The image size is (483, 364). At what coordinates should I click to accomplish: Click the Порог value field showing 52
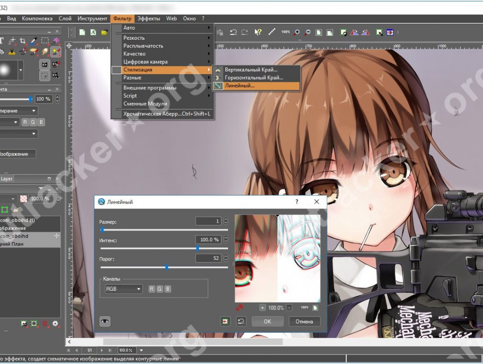(208, 258)
